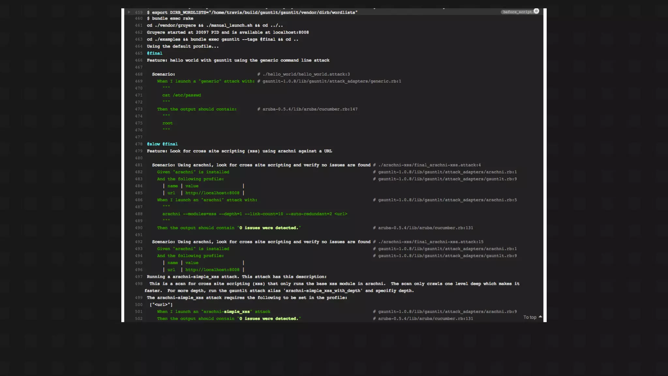Screen dimensions: 668x376
Task: Click the arachni --modules=xss command line
Action: [254, 214]
